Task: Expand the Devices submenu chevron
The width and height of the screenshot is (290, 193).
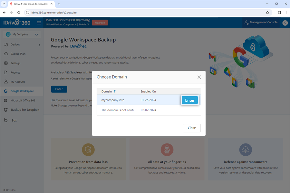Action: tap(39, 45)
